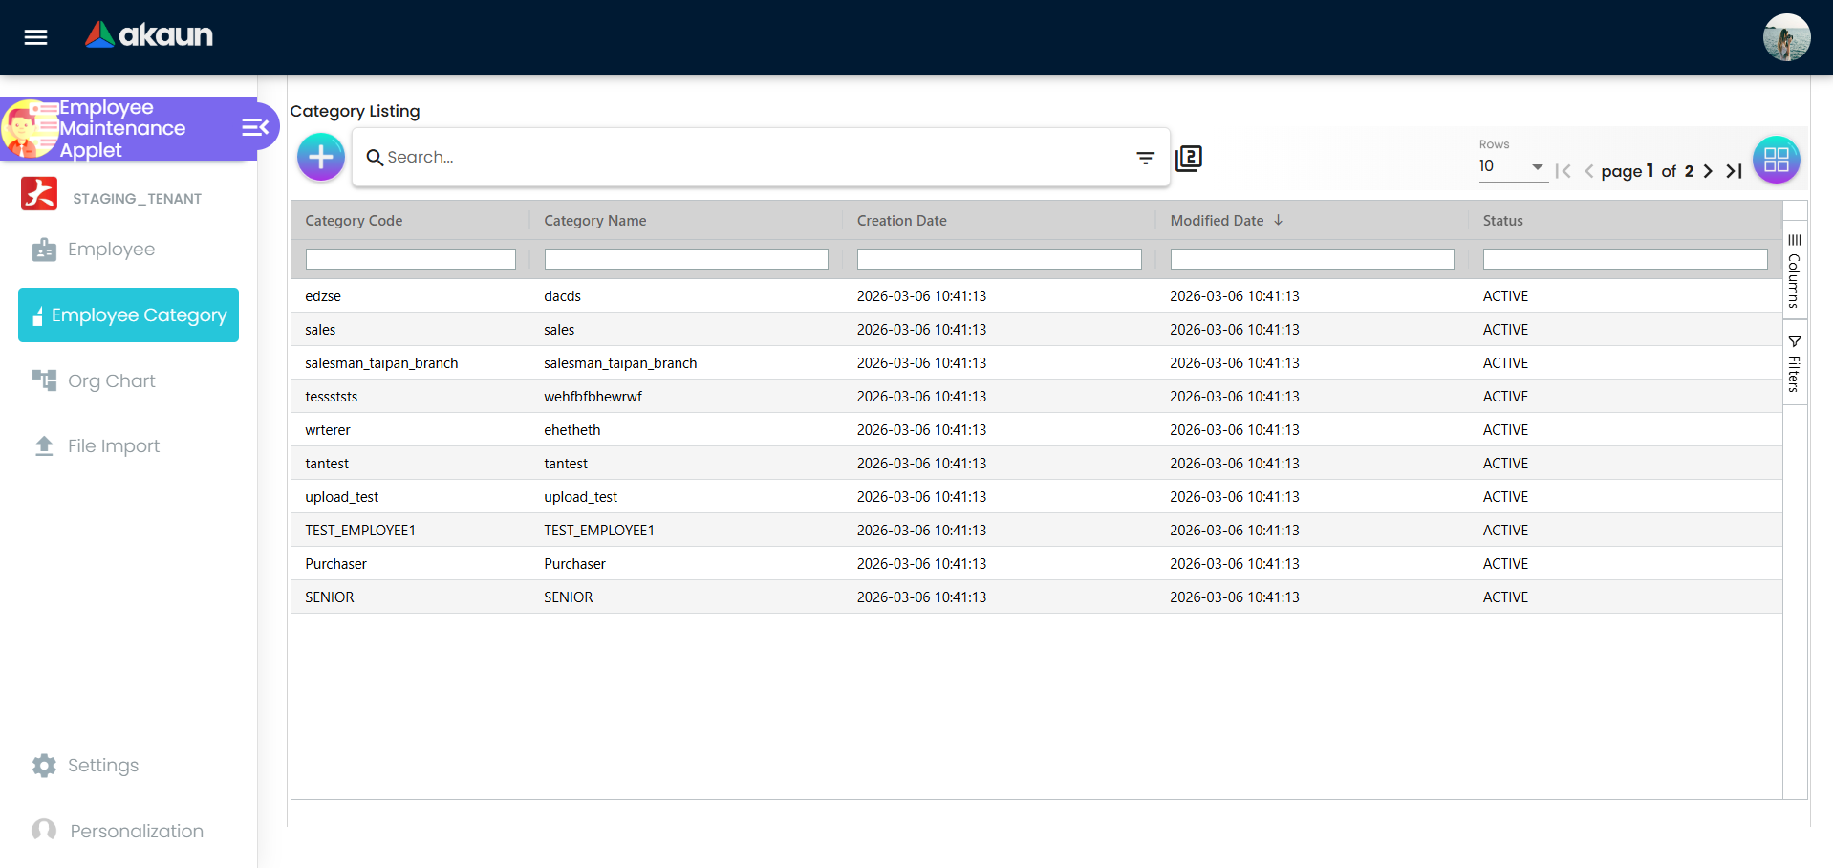Click the blue plus button to add a category
Image resolution: width=1833 pixels, height=868 pixels.
click(320, 157)
